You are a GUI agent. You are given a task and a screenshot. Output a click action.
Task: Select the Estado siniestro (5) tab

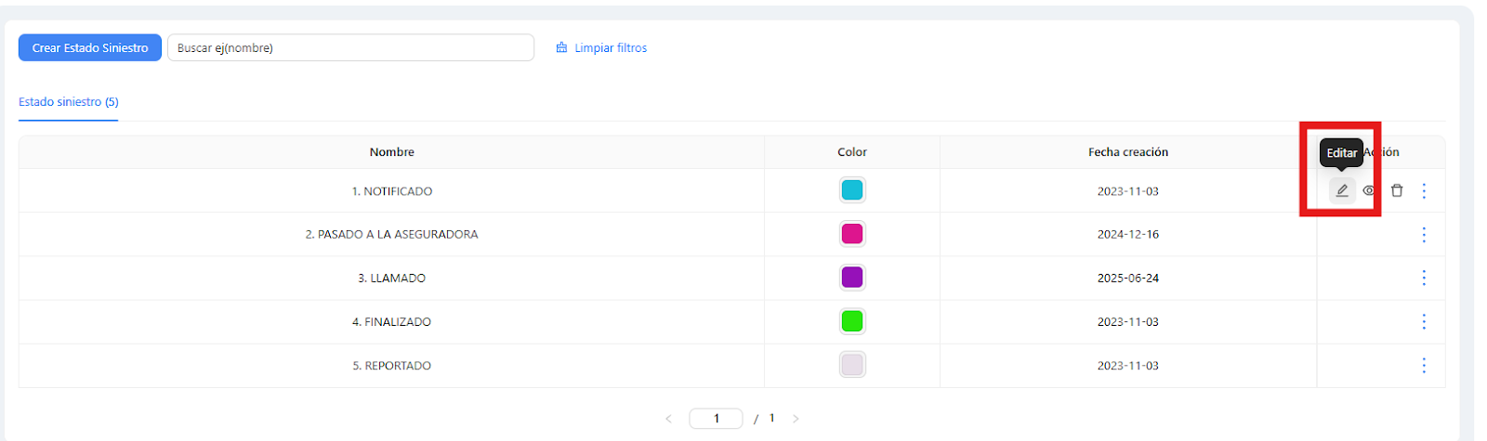coord(69,102)
